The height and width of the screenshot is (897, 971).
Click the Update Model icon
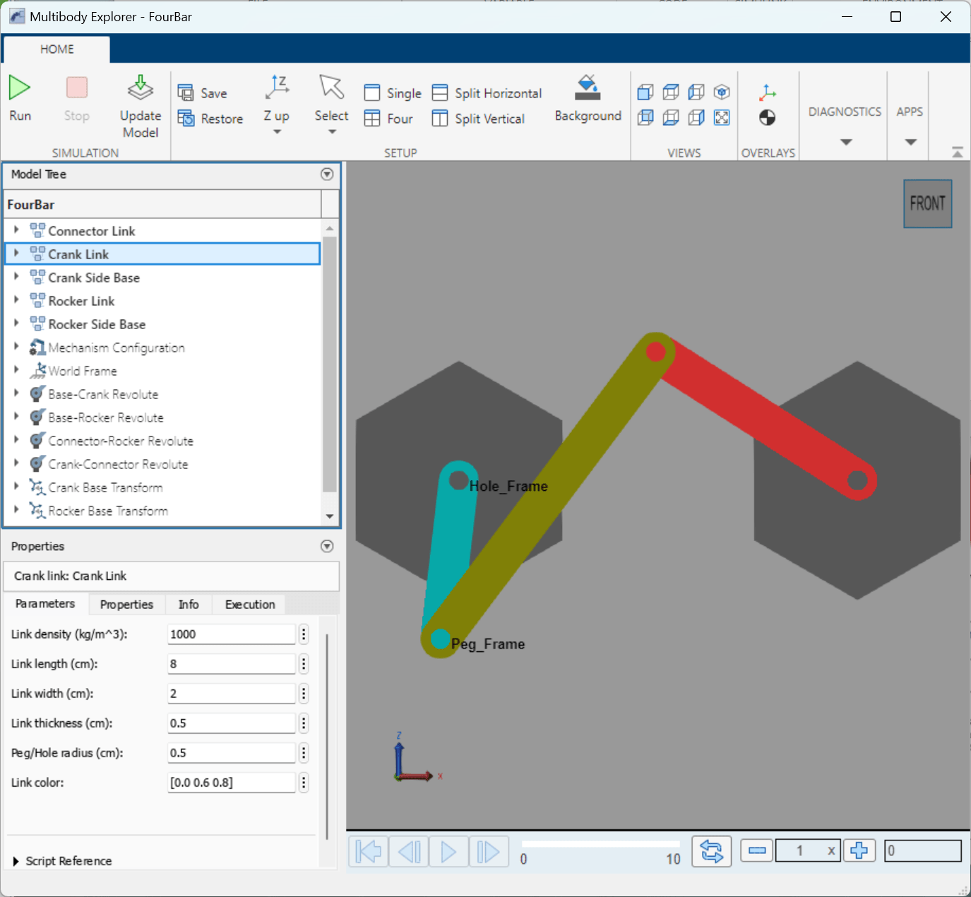pyautogui.click(x=140, y=89)
